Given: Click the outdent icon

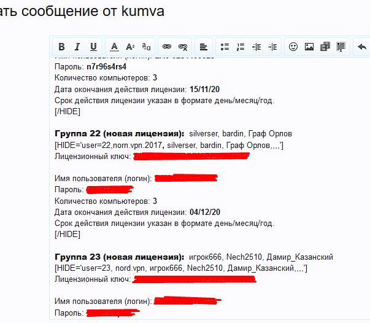Looking at the screenshot, I should coord(256,47).
